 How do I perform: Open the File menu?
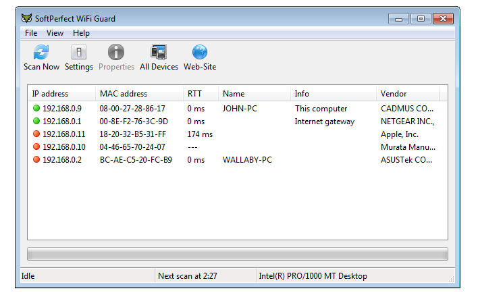coord(31,33)
